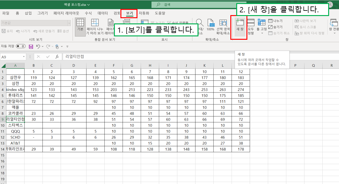Open the Name Box dropdown arrow
339x184 pixels.
(x=24, y=57)
